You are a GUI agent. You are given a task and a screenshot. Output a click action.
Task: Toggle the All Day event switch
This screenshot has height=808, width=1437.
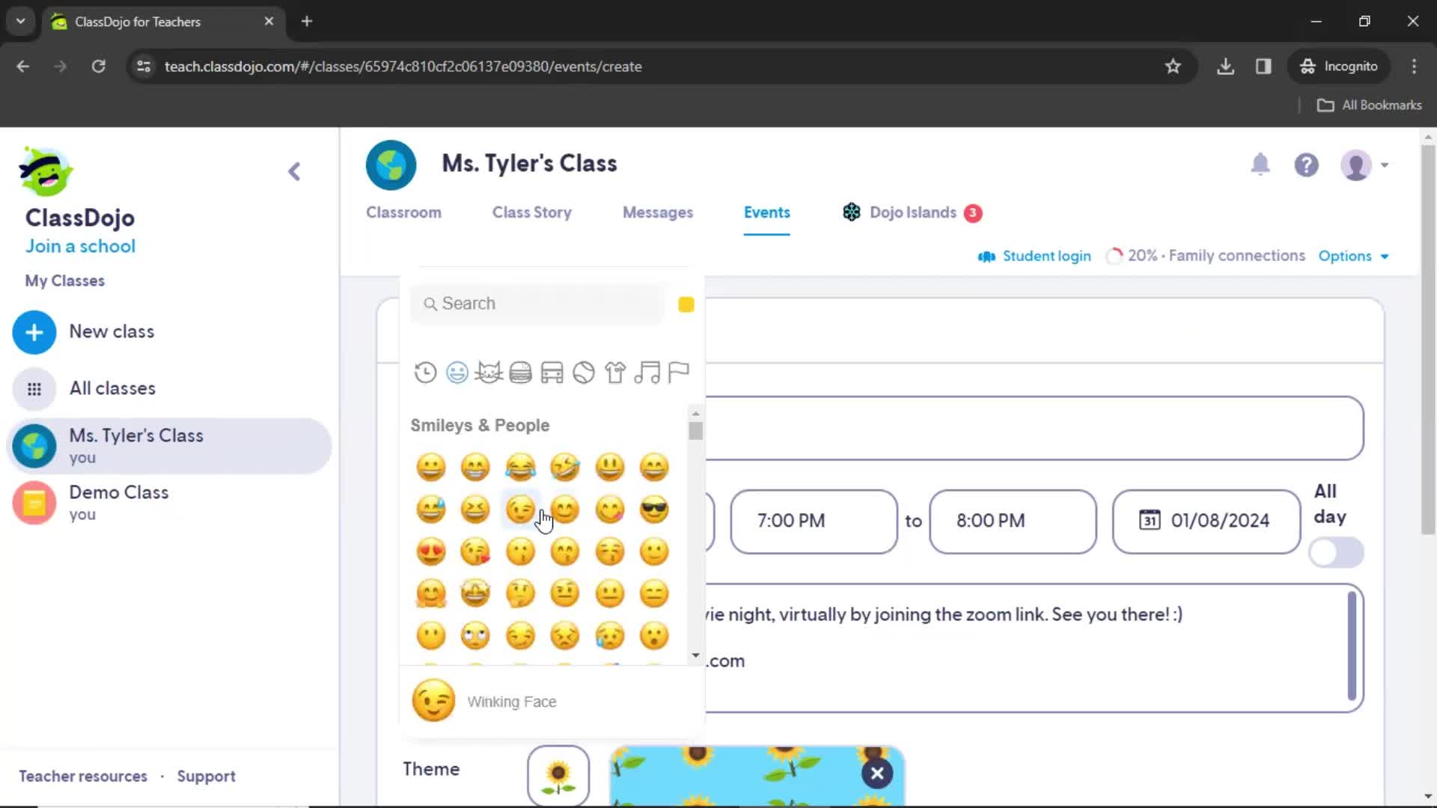point(1336,551)
